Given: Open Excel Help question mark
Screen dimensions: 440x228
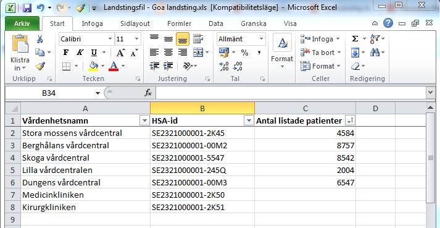Looking at the screenshot, I should pos(388,23).
